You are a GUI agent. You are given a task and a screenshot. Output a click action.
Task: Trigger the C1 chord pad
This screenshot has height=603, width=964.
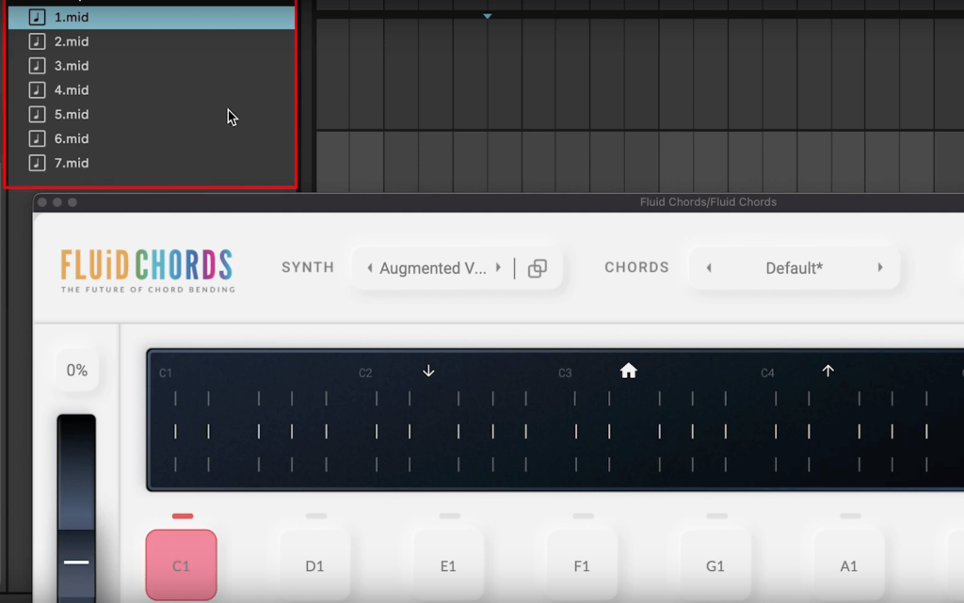coord(182,565)
